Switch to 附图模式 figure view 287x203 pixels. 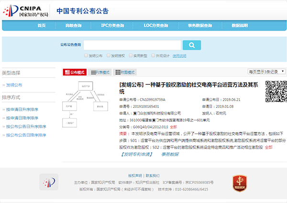coord(124,72)
